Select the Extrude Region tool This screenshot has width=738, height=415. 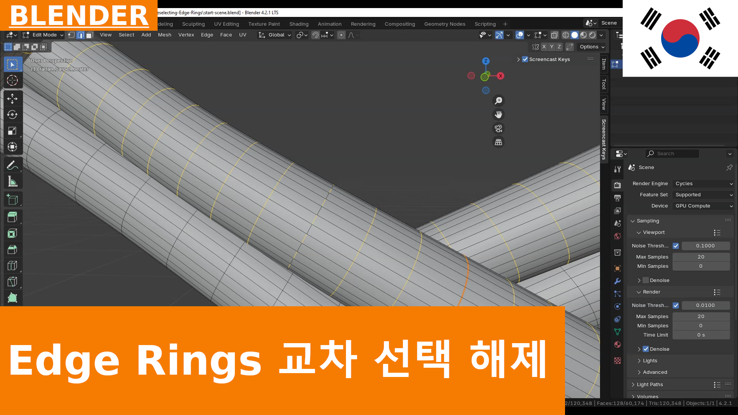[x=12, y=217]
